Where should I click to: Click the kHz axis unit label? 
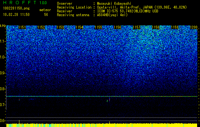(3, 26)
